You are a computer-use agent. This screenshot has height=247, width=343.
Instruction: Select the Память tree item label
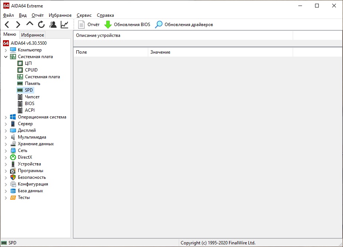(x=33, y=83)
